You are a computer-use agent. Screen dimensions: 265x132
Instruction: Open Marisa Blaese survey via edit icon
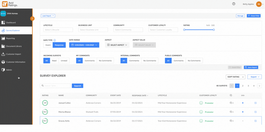click(x=255, y=112)
